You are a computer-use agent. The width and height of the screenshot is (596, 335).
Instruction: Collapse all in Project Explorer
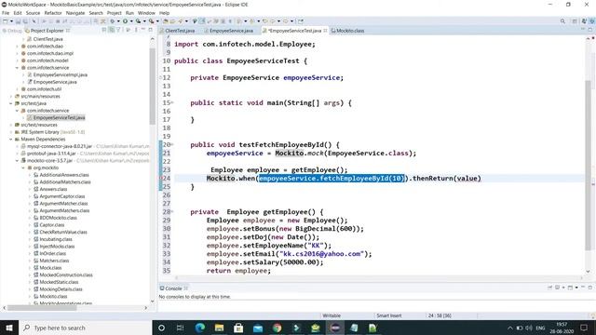[x=103, y=30]
